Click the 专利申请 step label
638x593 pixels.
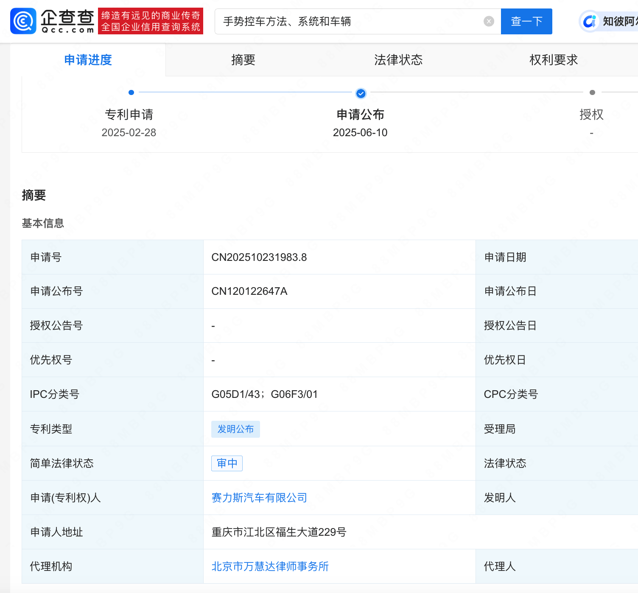129,115
